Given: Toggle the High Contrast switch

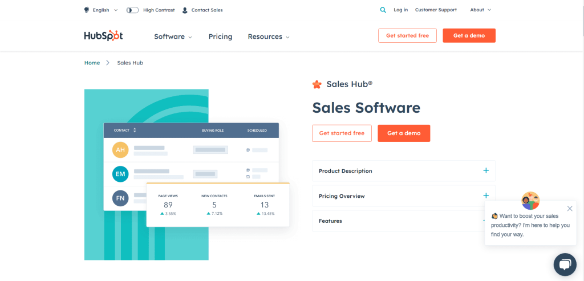Looking at the screenshot, I should 132,10.
